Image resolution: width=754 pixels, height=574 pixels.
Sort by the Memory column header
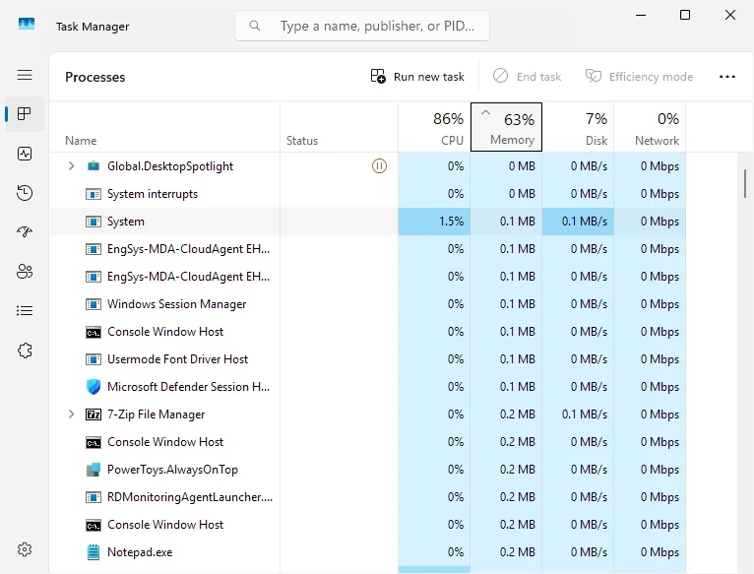pos(506,127)
